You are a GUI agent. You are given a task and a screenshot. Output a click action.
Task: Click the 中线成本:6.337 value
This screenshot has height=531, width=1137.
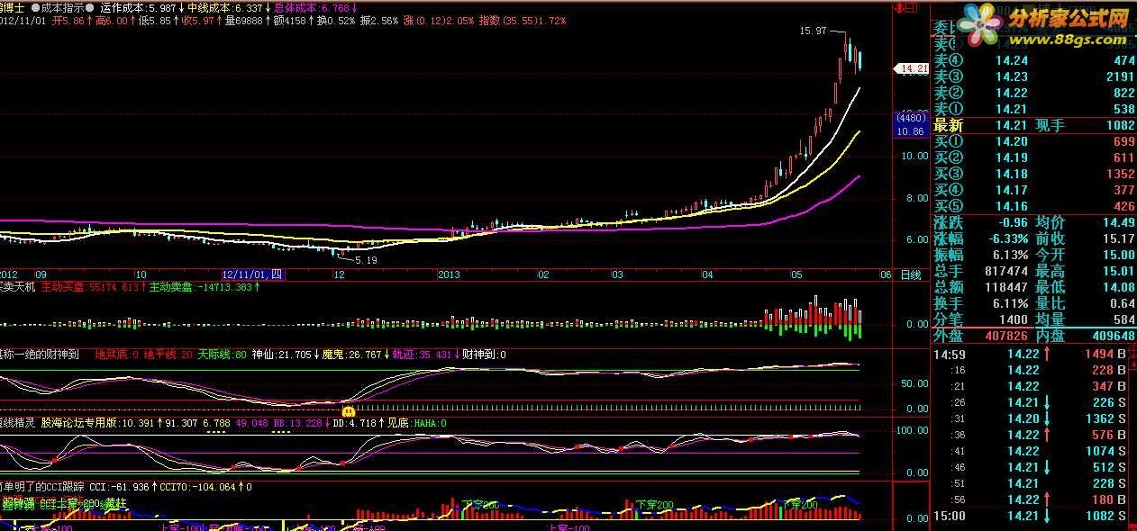(x=225, y=6)
